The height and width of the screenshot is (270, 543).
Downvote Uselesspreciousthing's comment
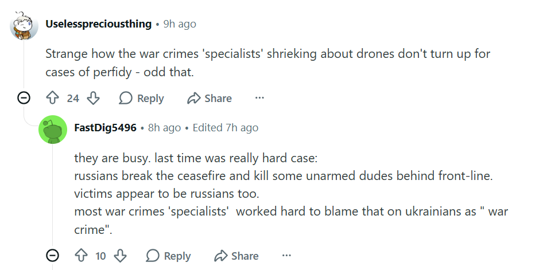click(93, 98)
